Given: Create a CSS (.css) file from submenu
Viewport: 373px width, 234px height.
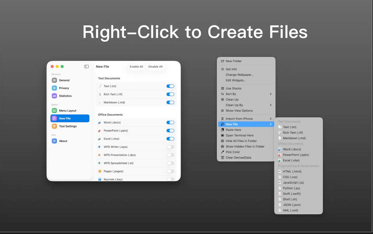Looking at the screenshot, I should (x=290, y=177).
